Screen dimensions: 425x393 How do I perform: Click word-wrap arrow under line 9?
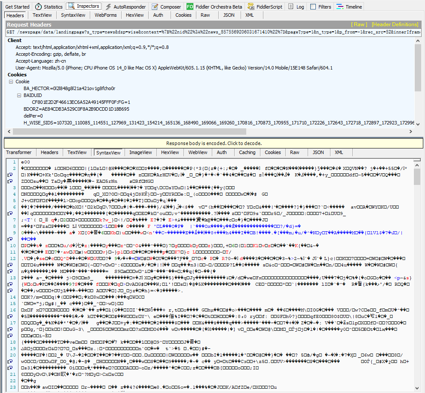10,239
